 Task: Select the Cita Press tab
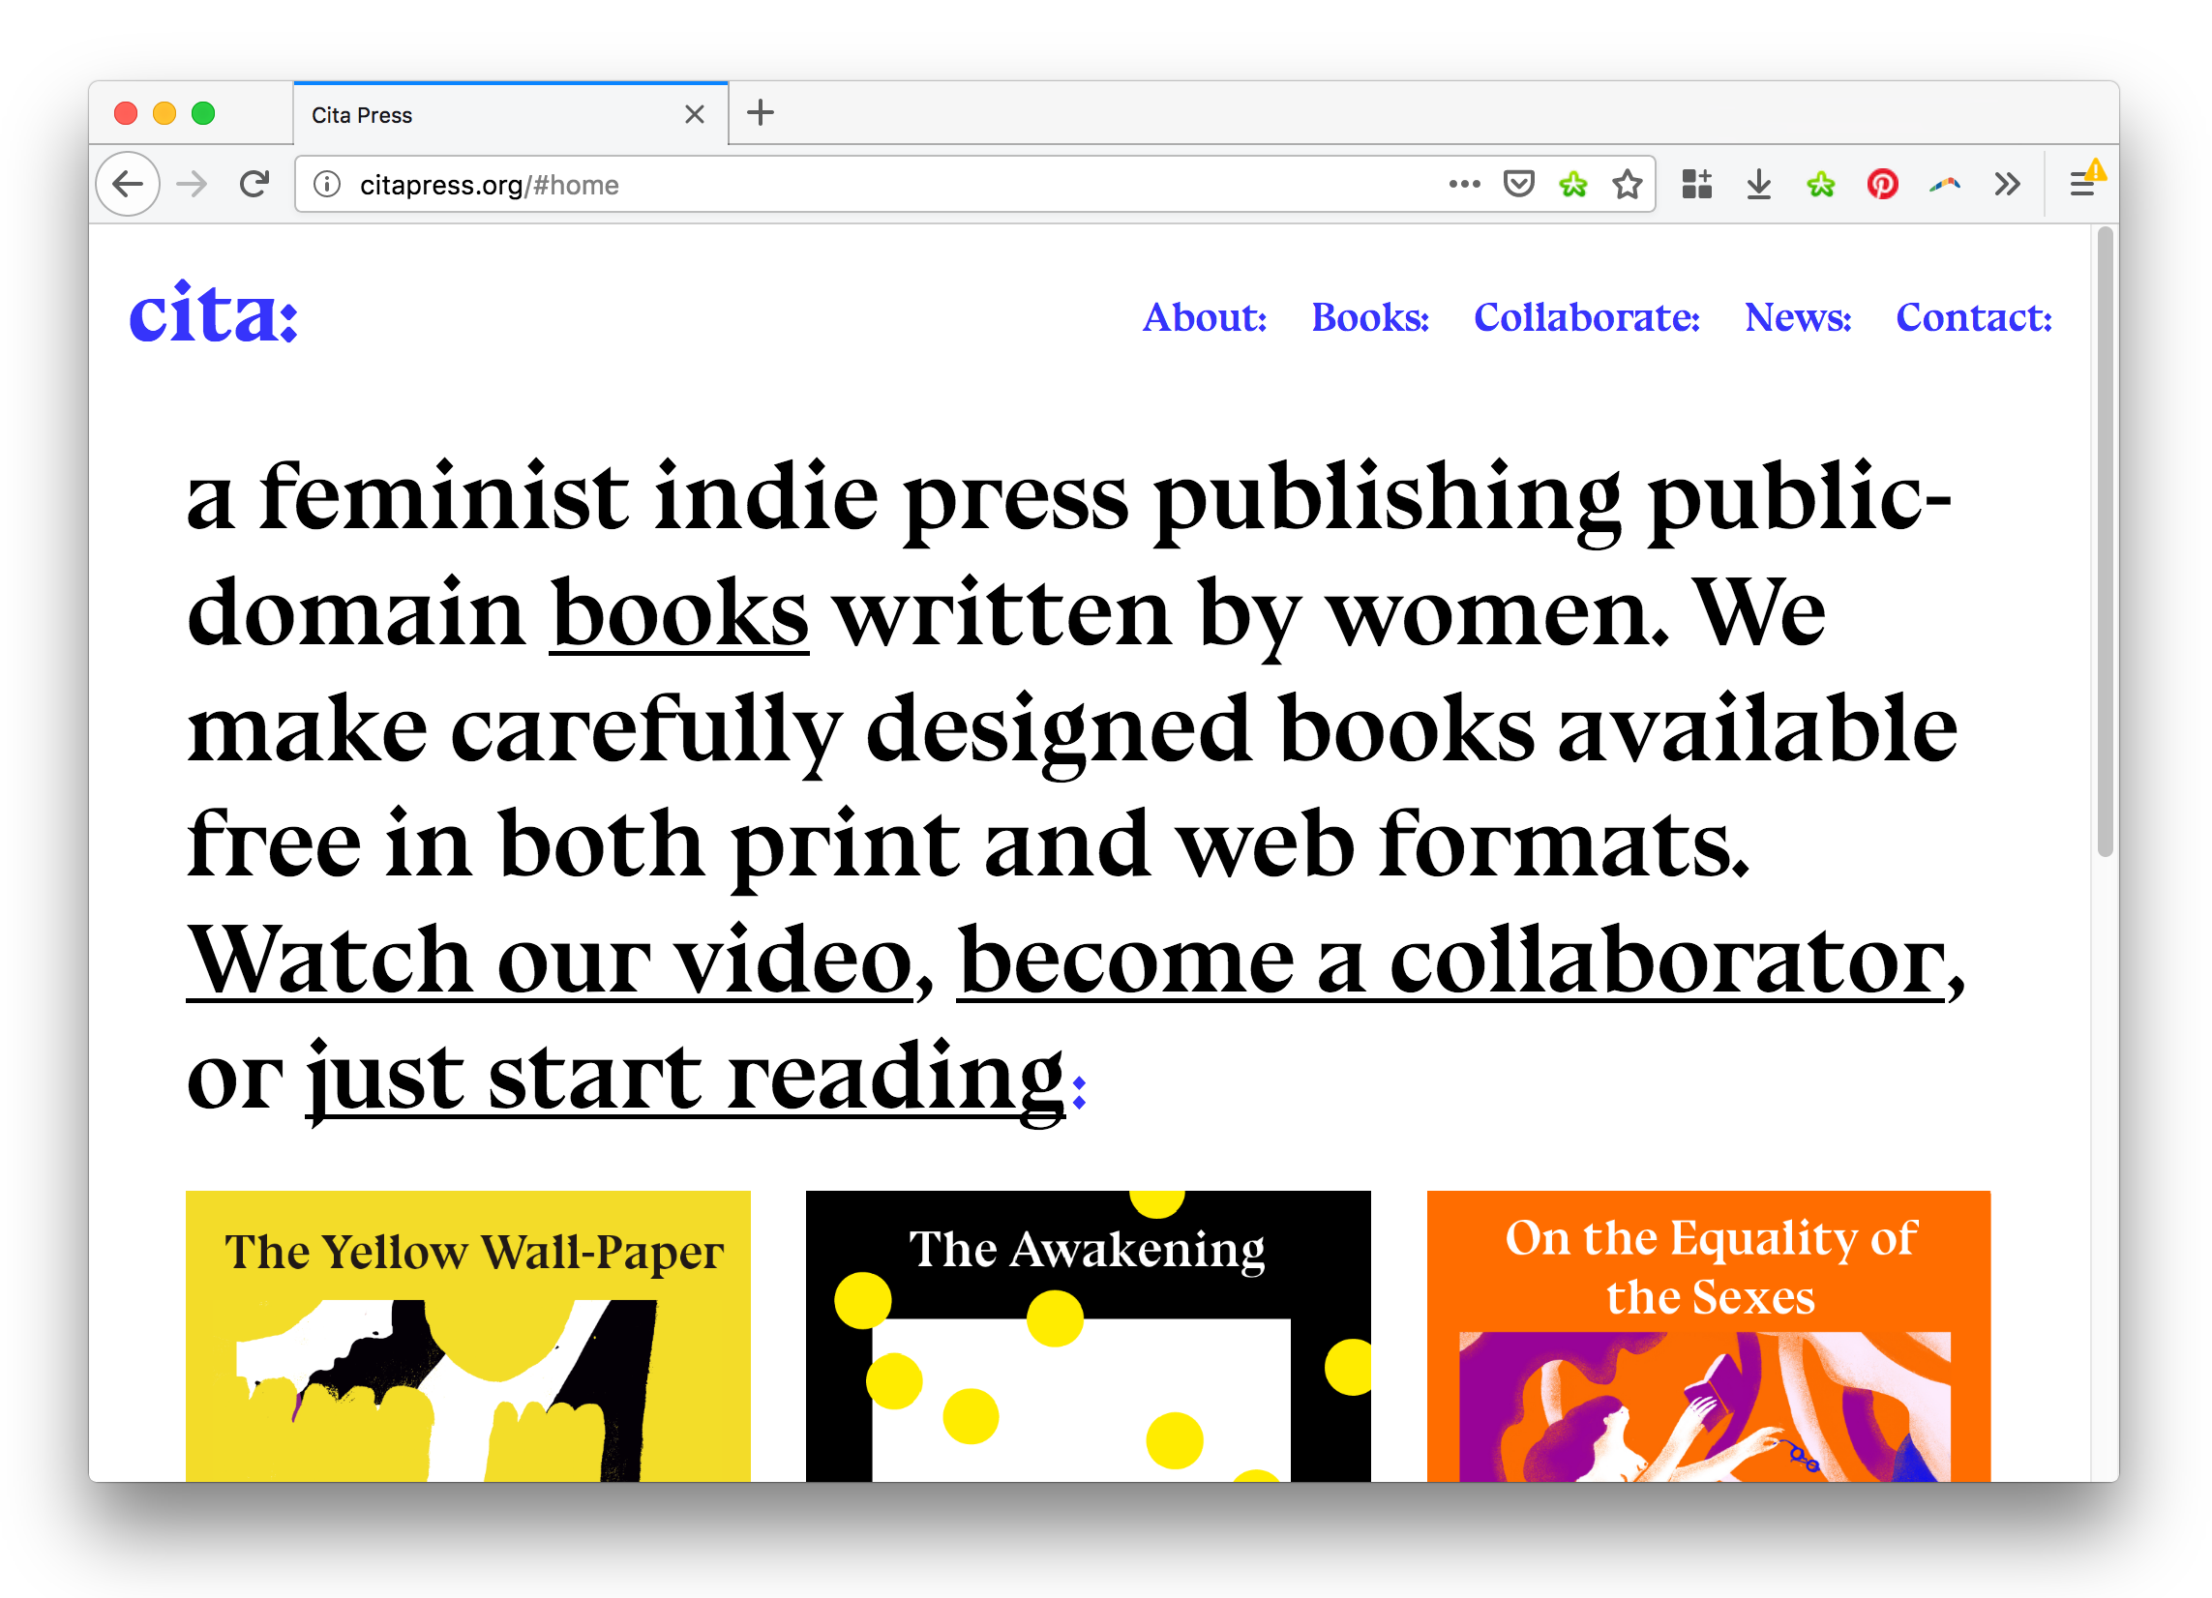point(510,114)
